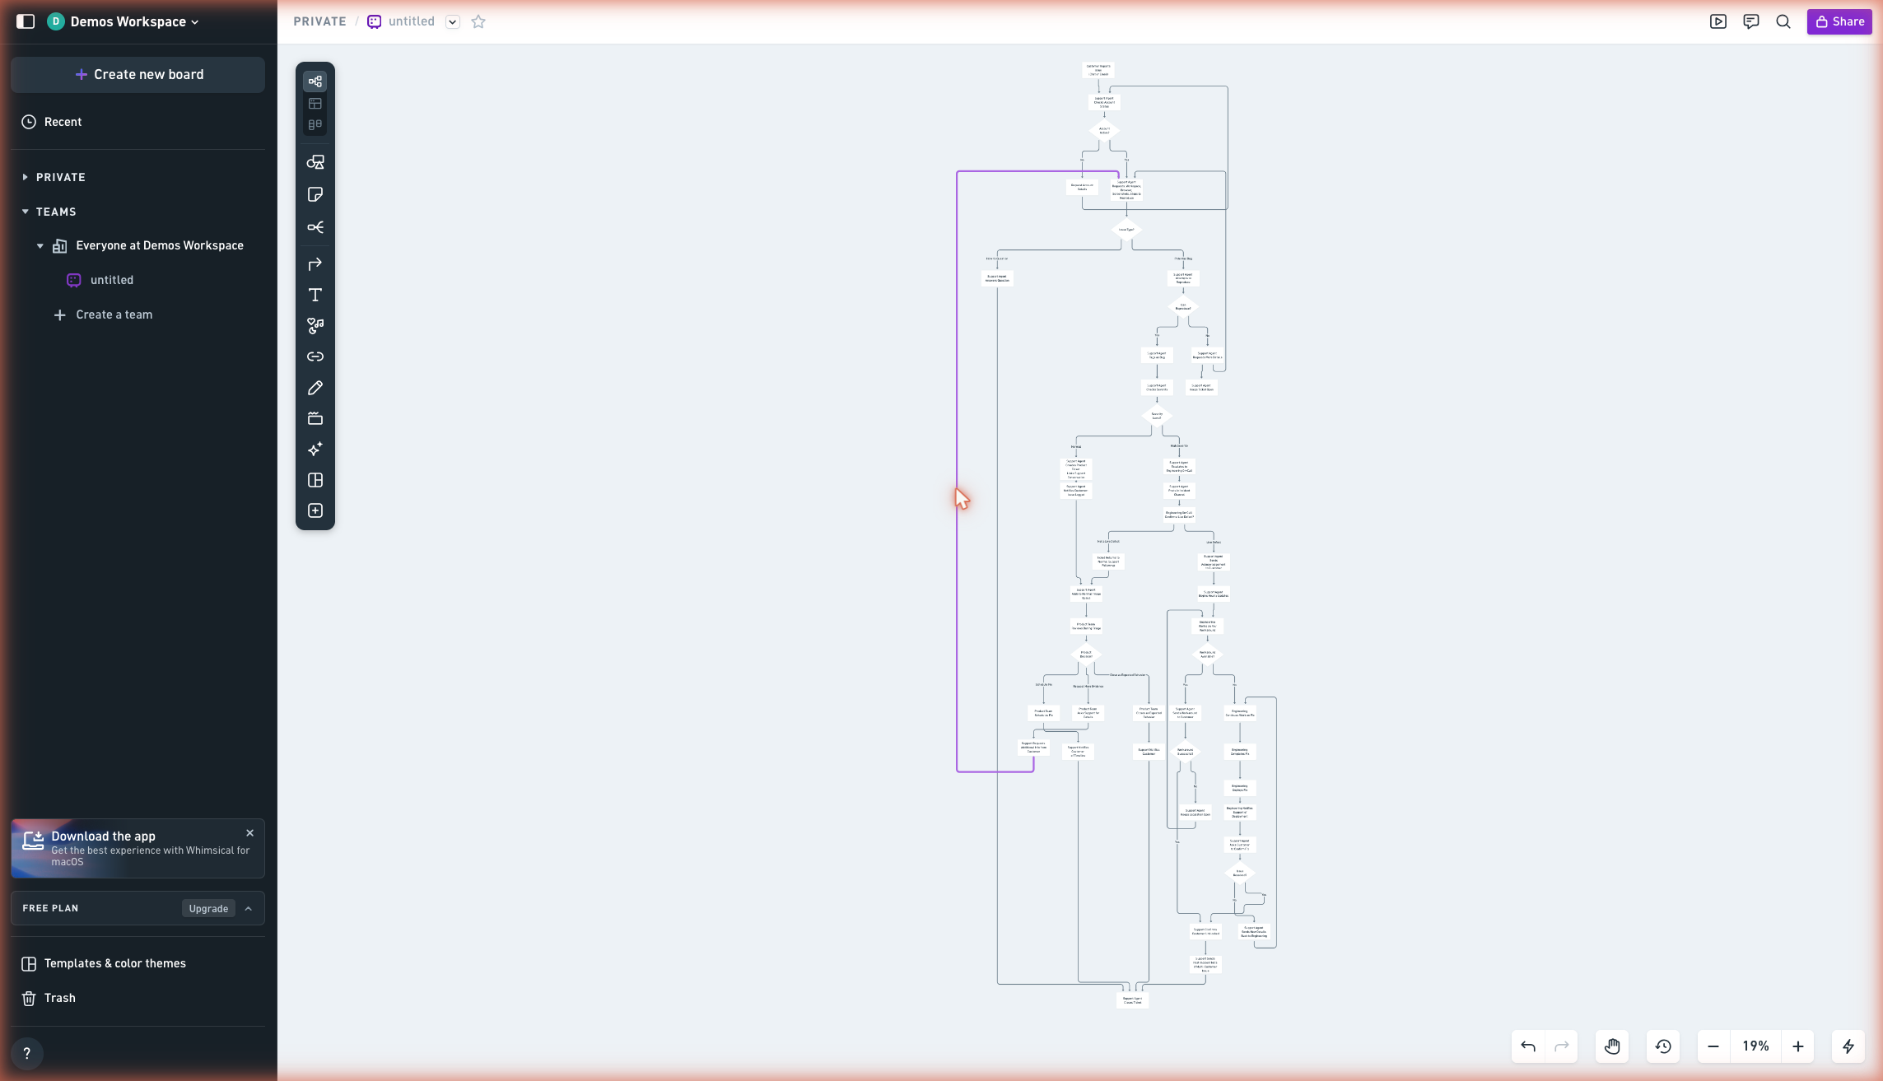This screenshot has height=1081, width=1883.
Task: Open the Icons library tool
Action: (315, 326)
